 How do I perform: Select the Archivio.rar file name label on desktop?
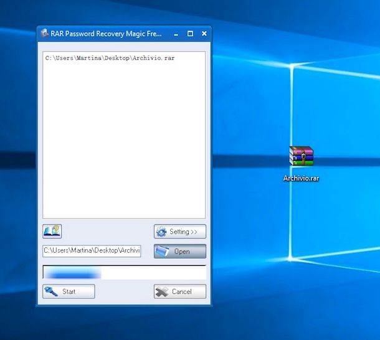302,178
